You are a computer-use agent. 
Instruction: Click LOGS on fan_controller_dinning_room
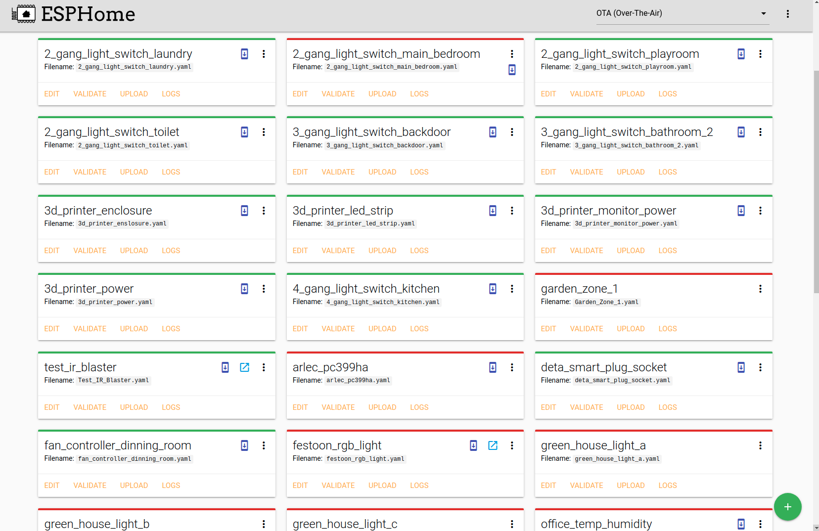[x=171, y=485]
